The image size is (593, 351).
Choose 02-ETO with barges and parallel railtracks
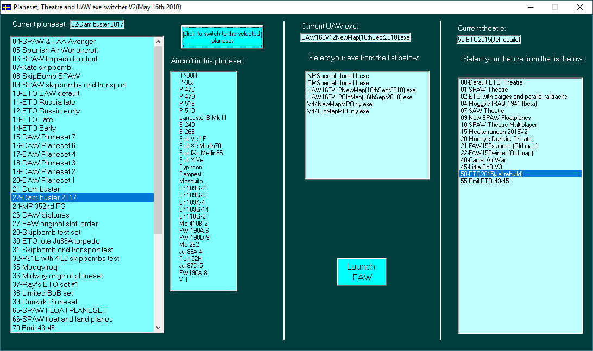[x=520, y=97]
